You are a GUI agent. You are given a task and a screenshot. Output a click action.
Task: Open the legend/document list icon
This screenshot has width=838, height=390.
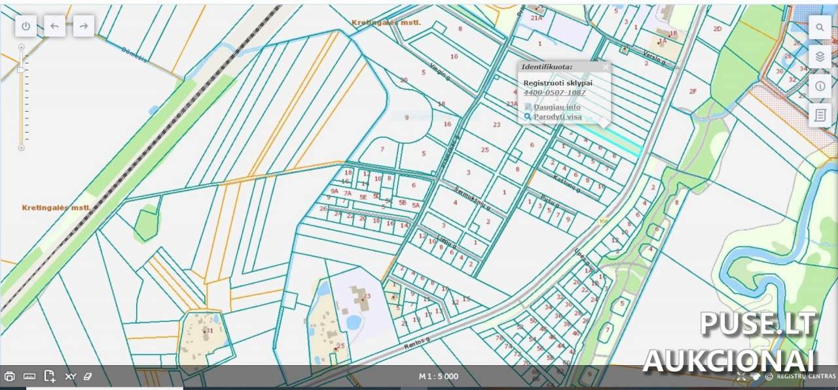[820, 116]
